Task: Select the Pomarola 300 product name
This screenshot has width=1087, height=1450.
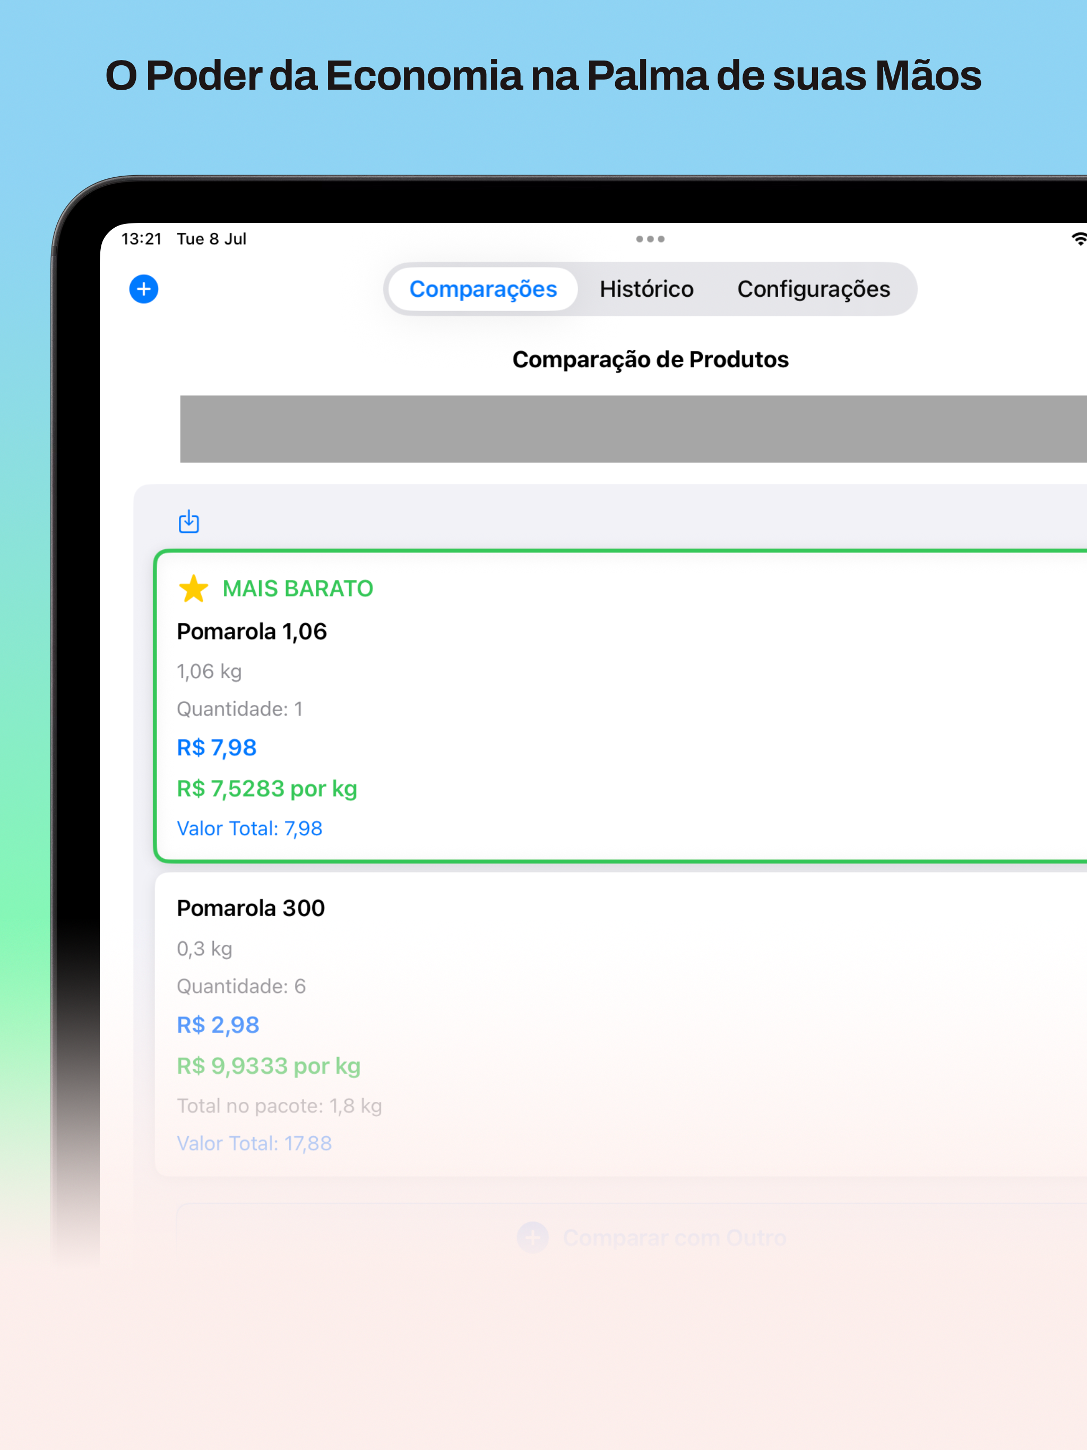Action: tap(251, 909)
